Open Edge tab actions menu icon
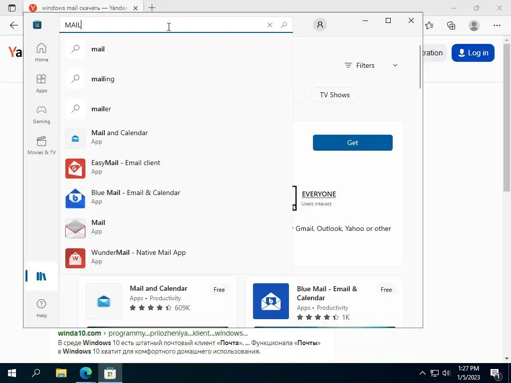This screenshot has width=511, height=383. click(12, 8)
